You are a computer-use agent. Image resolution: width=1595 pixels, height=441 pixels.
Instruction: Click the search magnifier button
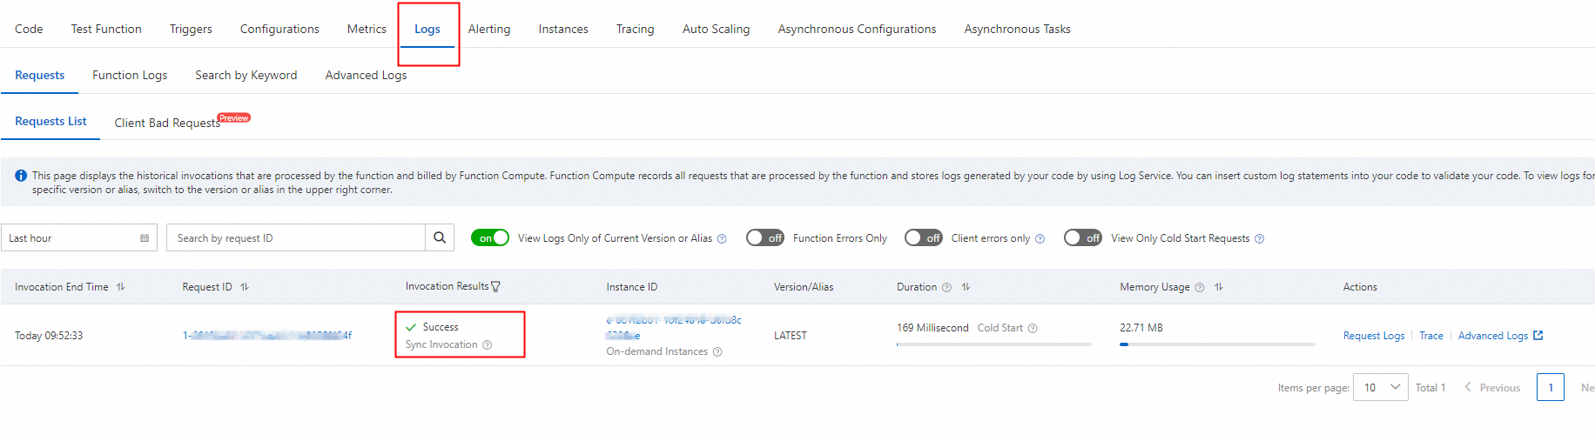tap(440, 237)
